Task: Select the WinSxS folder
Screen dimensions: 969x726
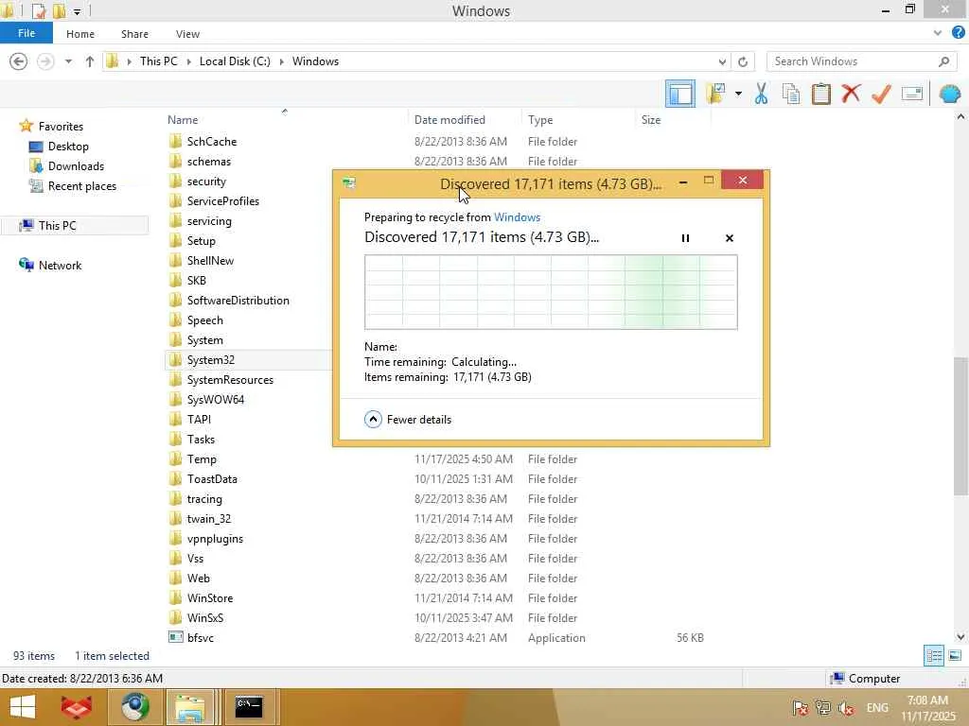Action: (205, 618)
